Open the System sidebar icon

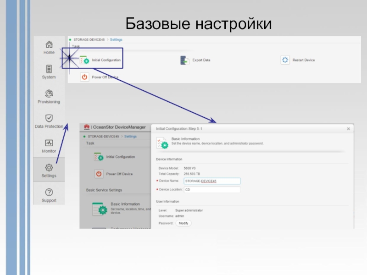pyautogui.click(x=49, y=69)
